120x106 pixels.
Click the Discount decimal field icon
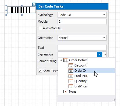click(x=71, y=65)
